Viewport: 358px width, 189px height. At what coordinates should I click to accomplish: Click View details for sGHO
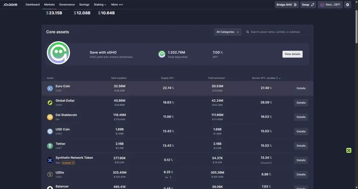(x=292, y=54)
